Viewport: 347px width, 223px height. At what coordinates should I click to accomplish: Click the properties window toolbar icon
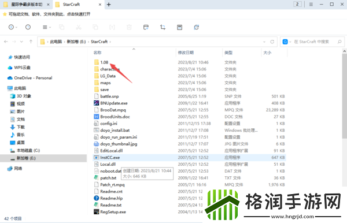click(179, 27)
